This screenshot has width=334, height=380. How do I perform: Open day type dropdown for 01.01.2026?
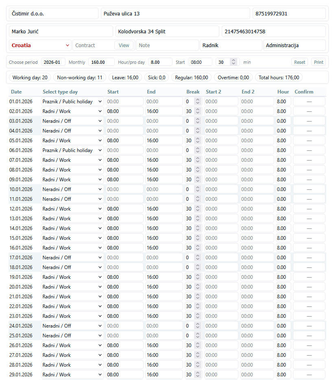(72, 102)
